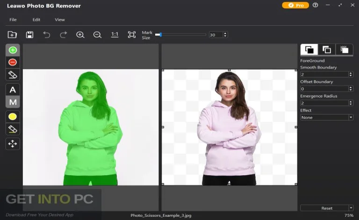The image size is (359, 220).
Task: Adjust the Smooth Boundary value stepper
Action: click(351, 74)
